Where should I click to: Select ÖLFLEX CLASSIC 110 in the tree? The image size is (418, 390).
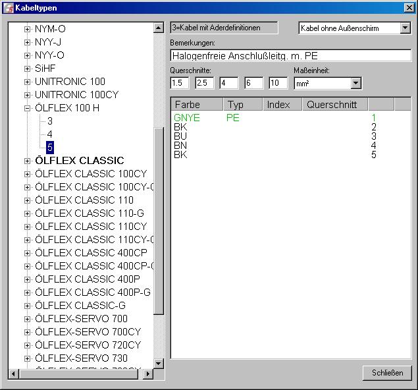[84, 200]
